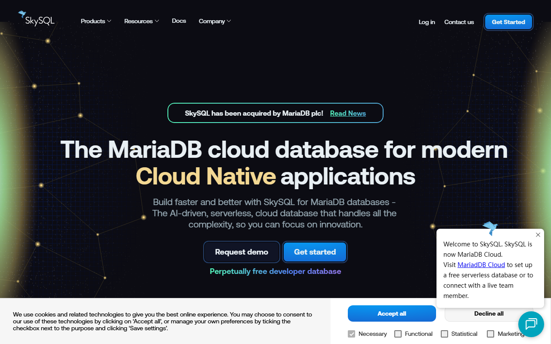The image size is (551, 344).
Task: Click the hero Get started button
Action: [x=315, y=252]
